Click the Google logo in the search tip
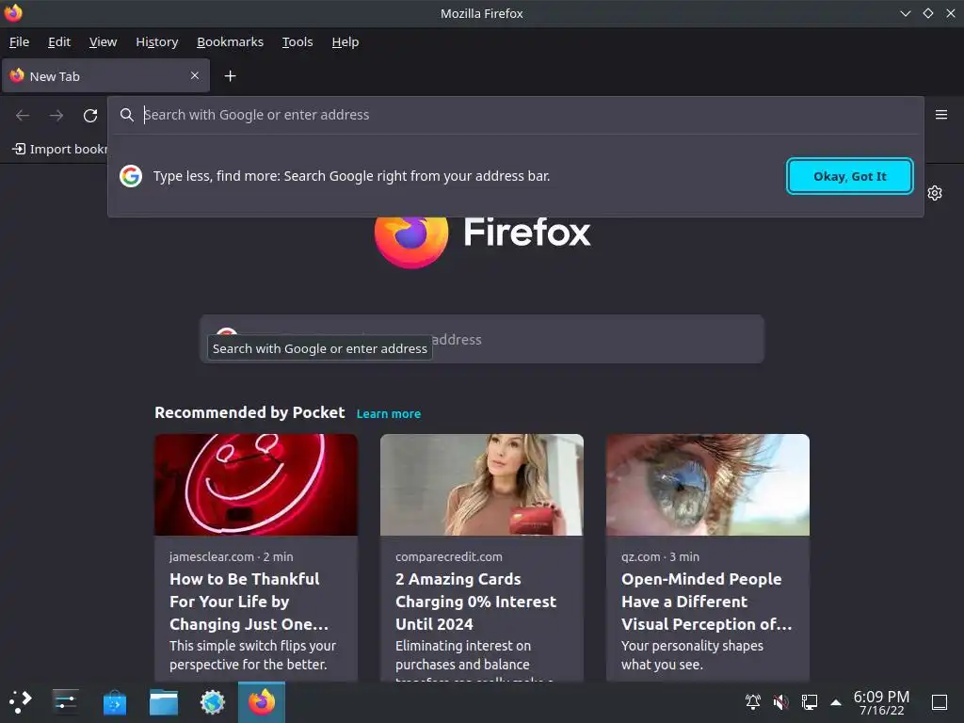Screen dimensions: 964x723 tap(130, 176)
